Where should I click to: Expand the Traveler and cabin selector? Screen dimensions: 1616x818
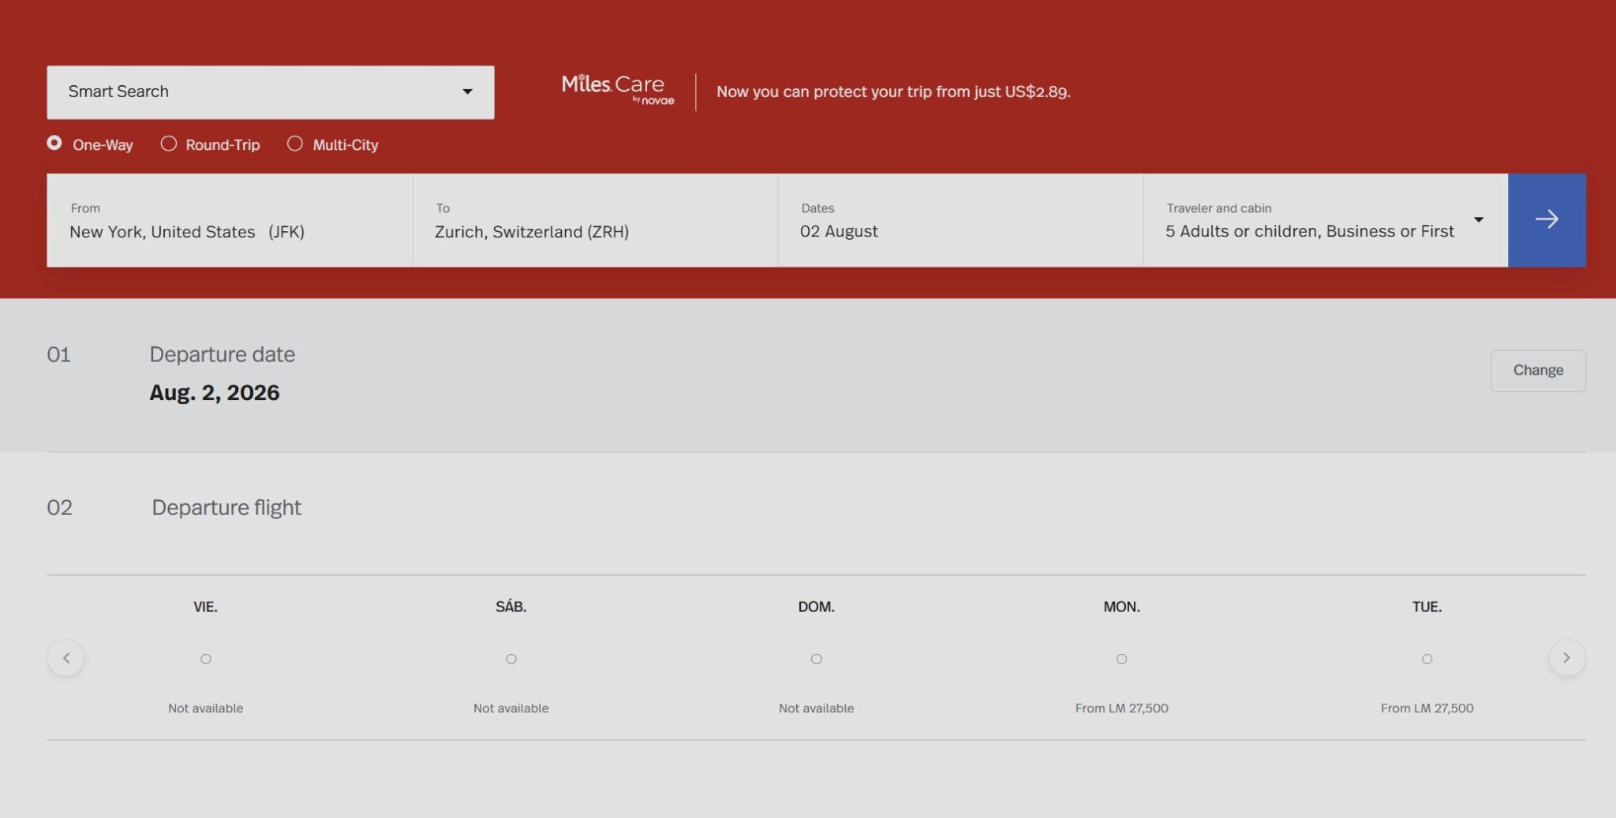1325,220
